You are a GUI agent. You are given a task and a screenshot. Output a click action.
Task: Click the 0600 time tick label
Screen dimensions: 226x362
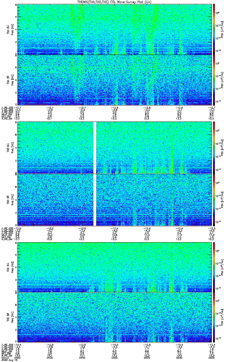point(211,357)
